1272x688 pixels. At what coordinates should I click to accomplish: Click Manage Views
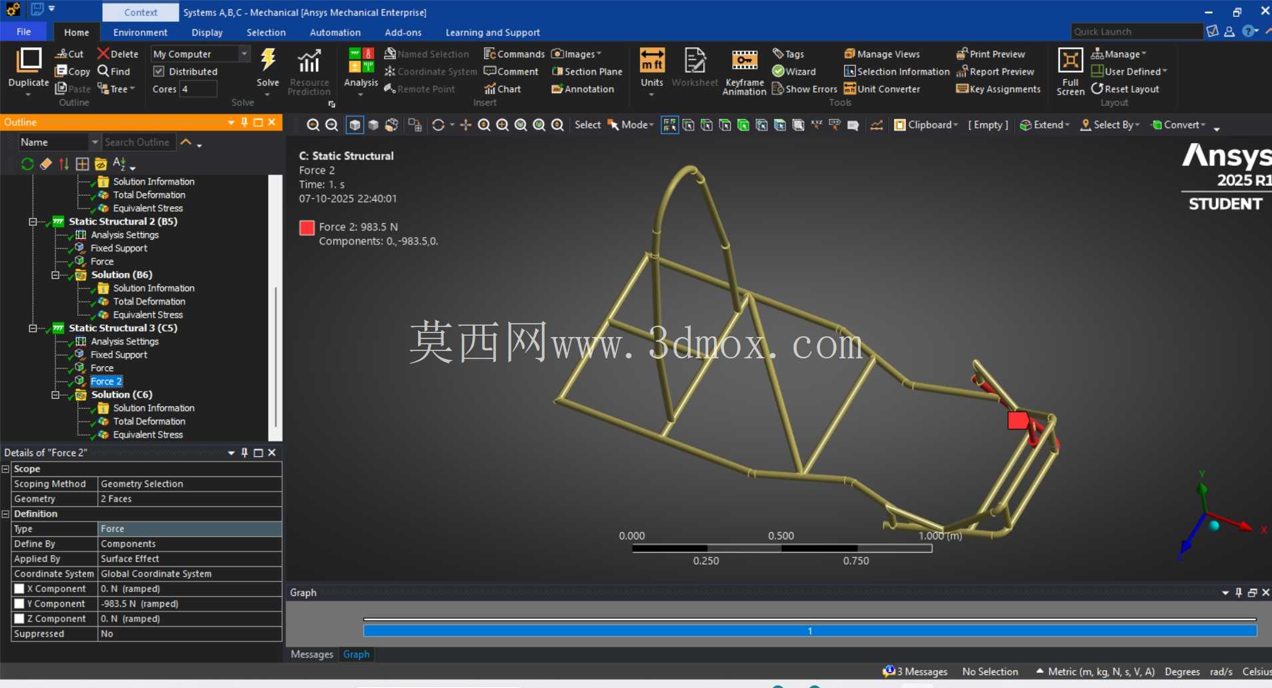tap(881, 54)
